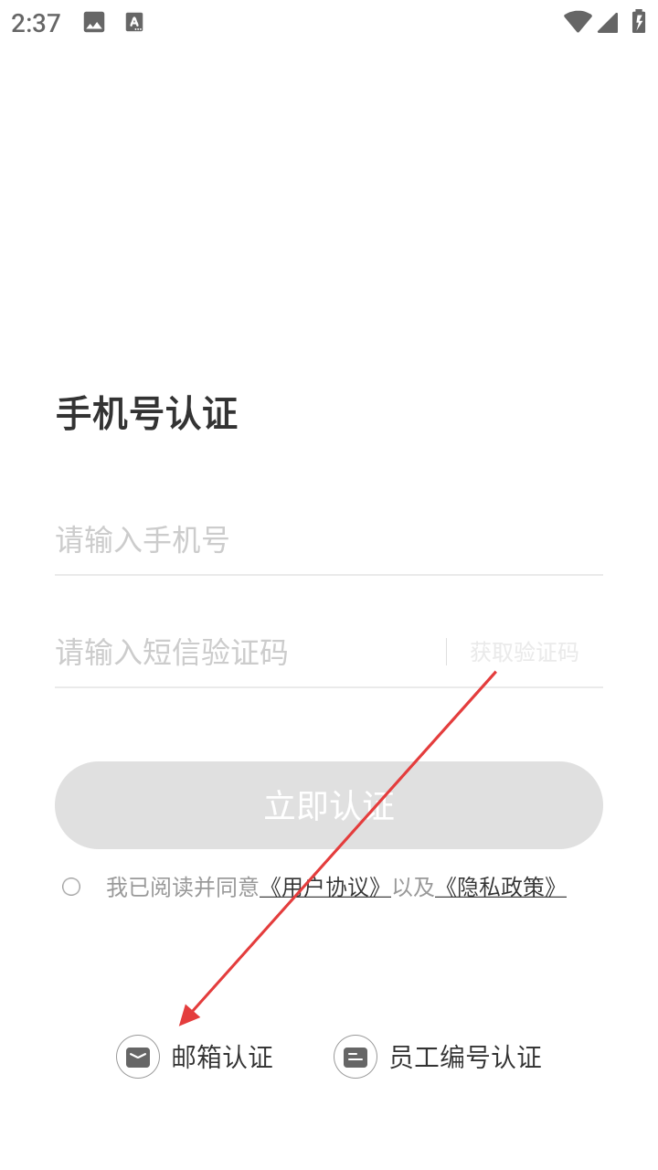Image resolution: width=658 pixels, height=1170 pixels.
Task: Tap the 2:37 clock in status bar
Action: 36,23
